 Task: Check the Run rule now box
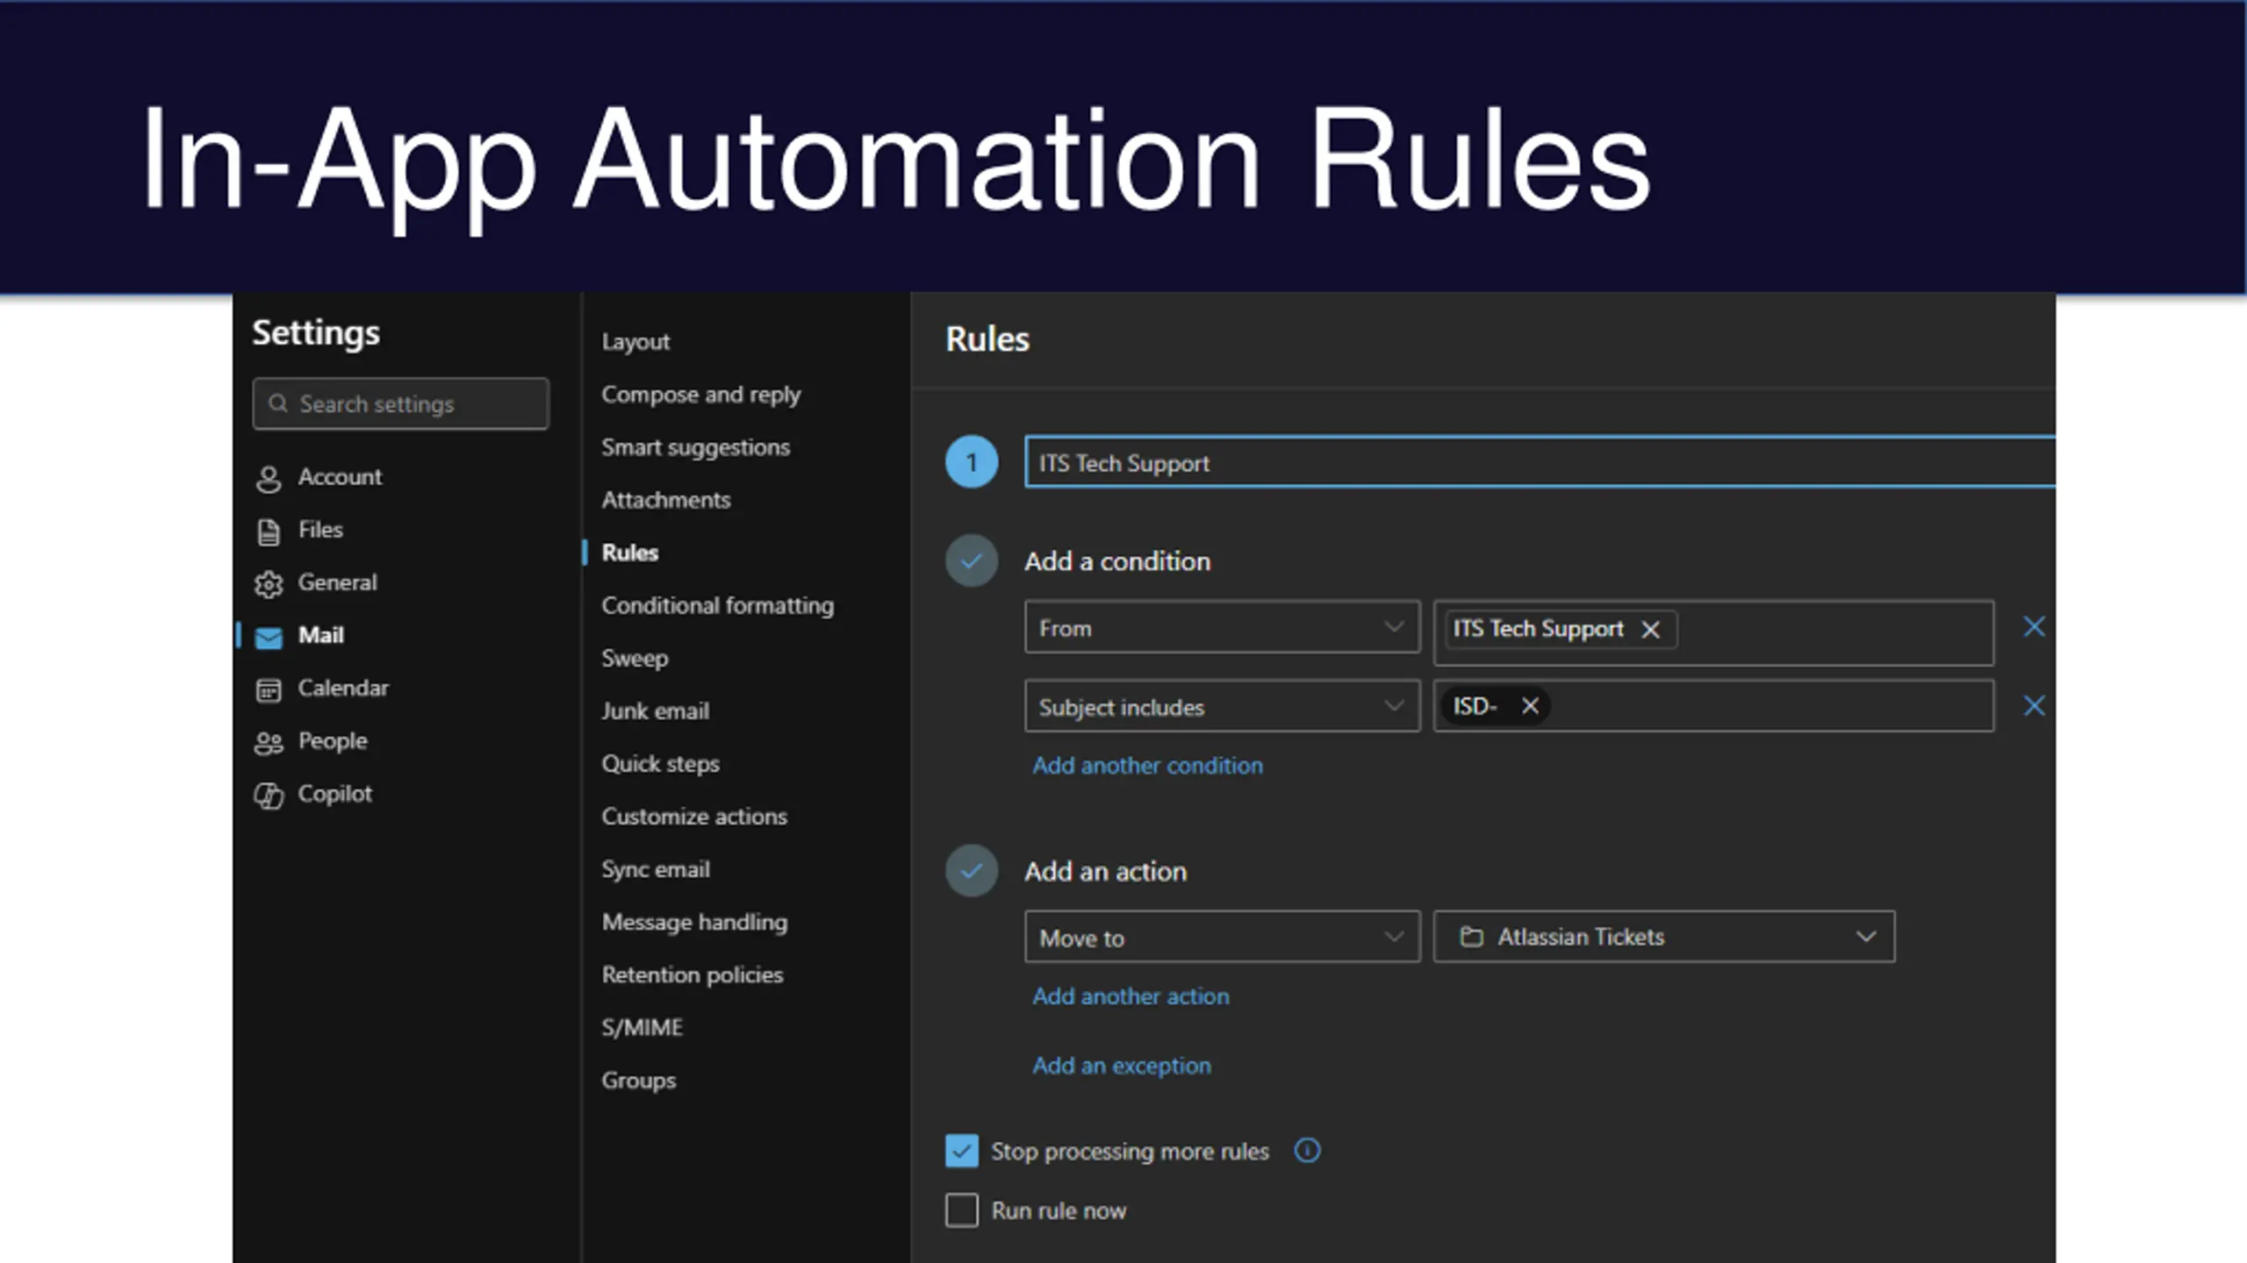(x=962, y=1210)
